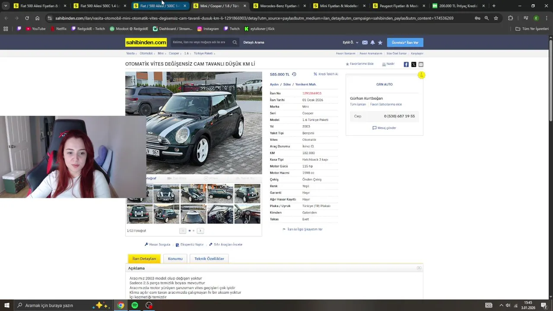Open Netflix bookmark

click(58, 29)
